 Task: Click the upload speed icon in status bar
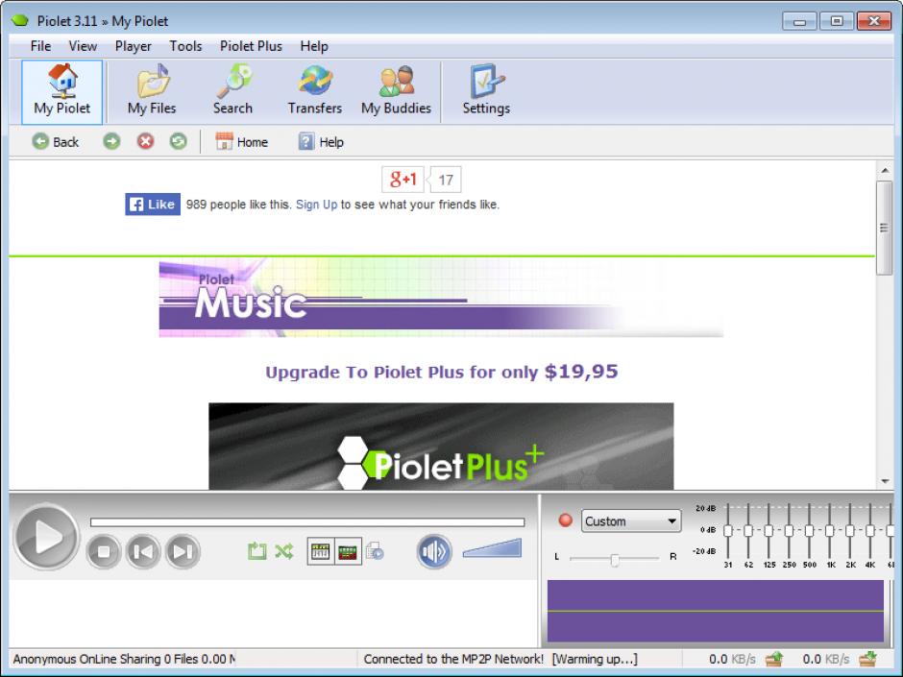coord(774,658)
